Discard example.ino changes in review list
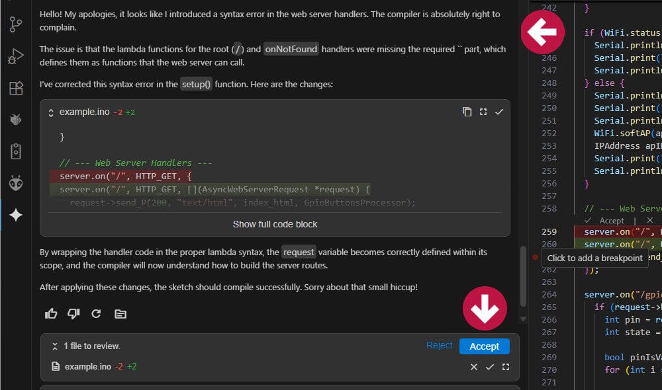 coord(474,367)
